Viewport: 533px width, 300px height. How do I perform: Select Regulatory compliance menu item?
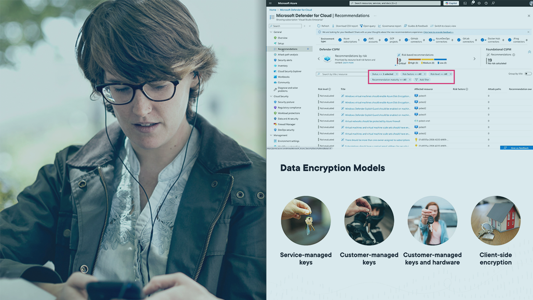(289, 107)
